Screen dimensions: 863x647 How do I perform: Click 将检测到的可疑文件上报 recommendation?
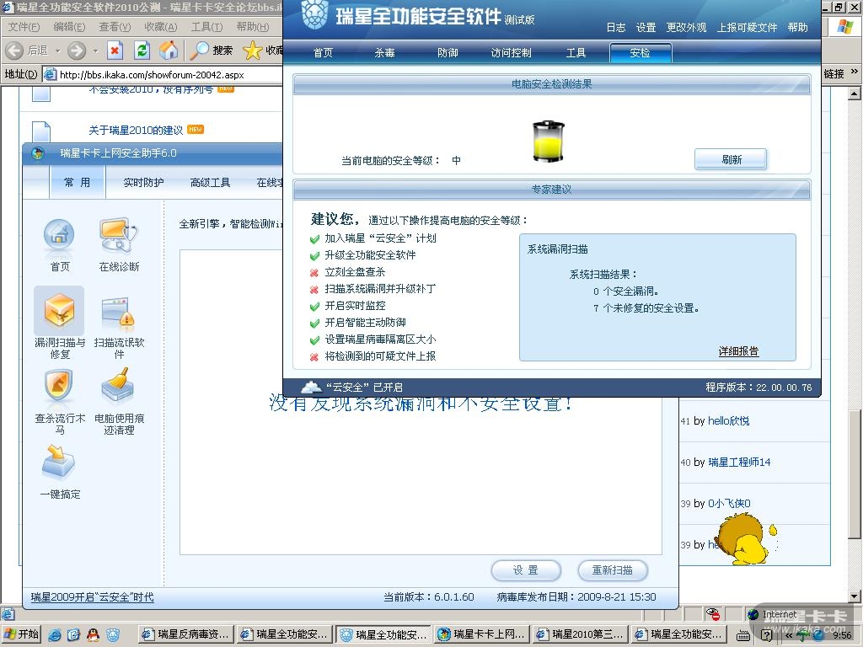click(x=380, y=356)
